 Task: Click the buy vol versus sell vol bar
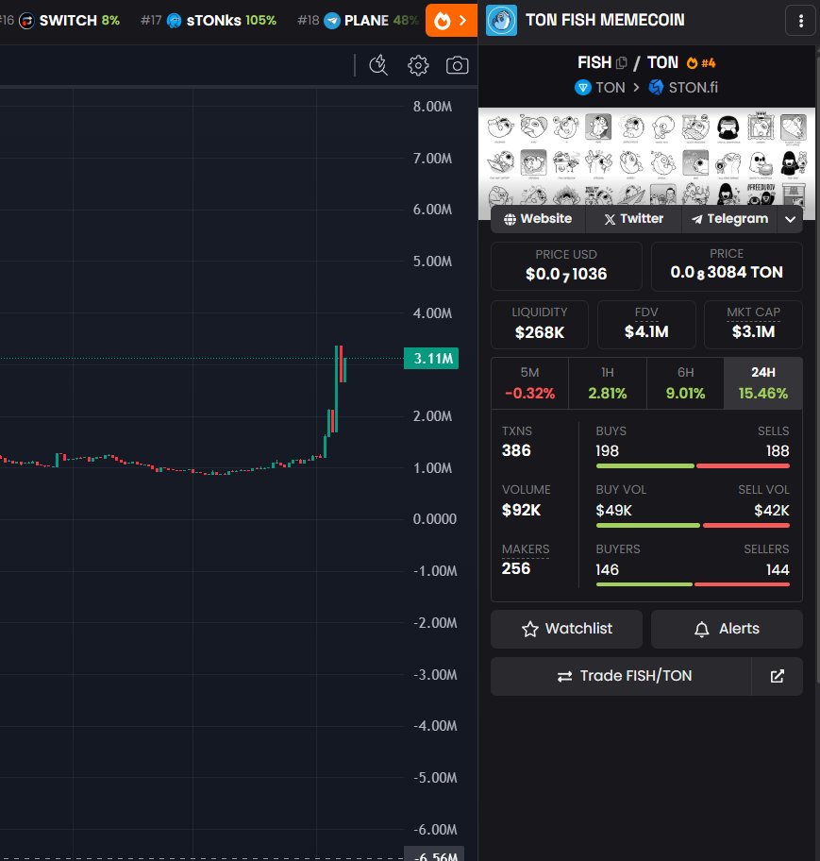(693, 526)
